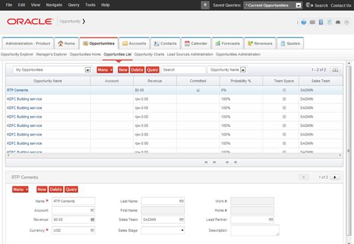The height and width of the screenshot is (244, 354).
Task: Click the gray grid icon beside the globe
Action: click(312, 22)
